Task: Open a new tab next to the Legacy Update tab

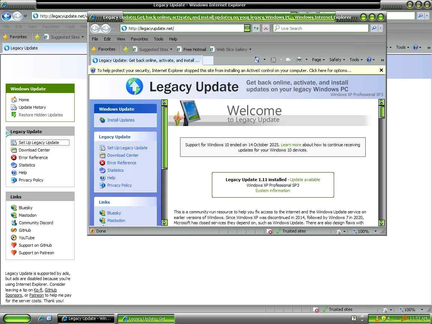Action: click(x=208, y=60)
